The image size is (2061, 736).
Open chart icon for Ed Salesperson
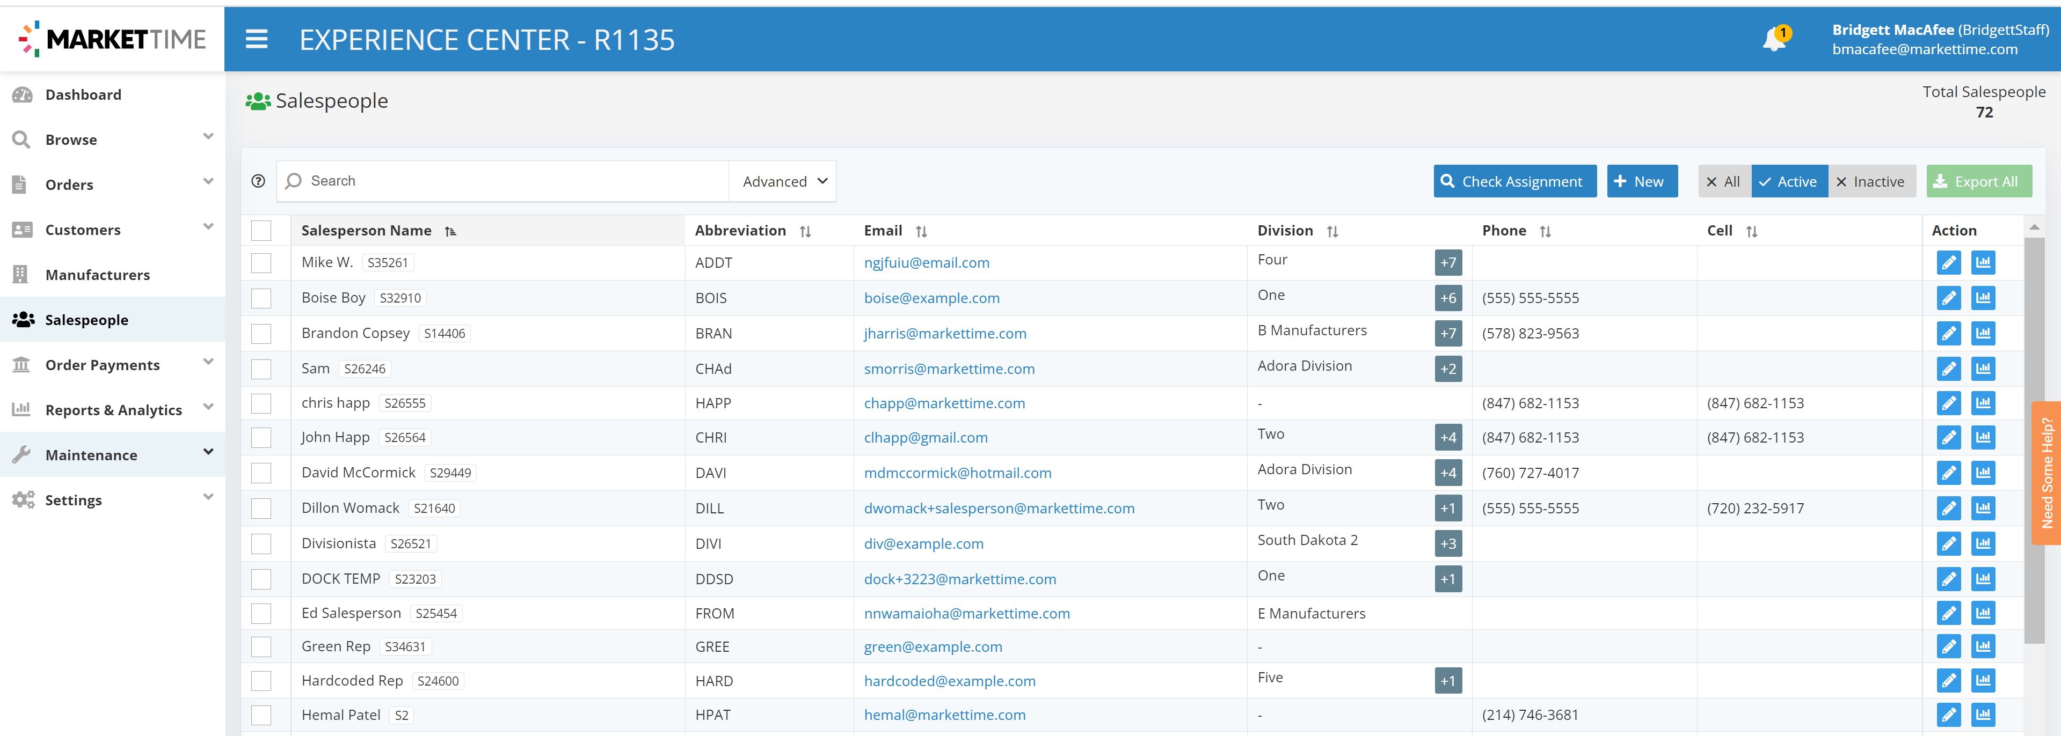(x=1983, y=613)
